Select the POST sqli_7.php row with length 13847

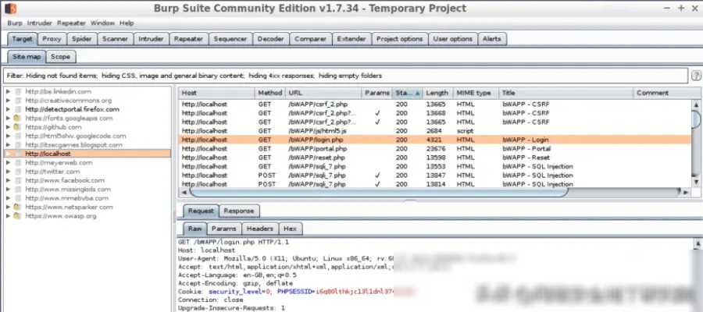(435, 175)
